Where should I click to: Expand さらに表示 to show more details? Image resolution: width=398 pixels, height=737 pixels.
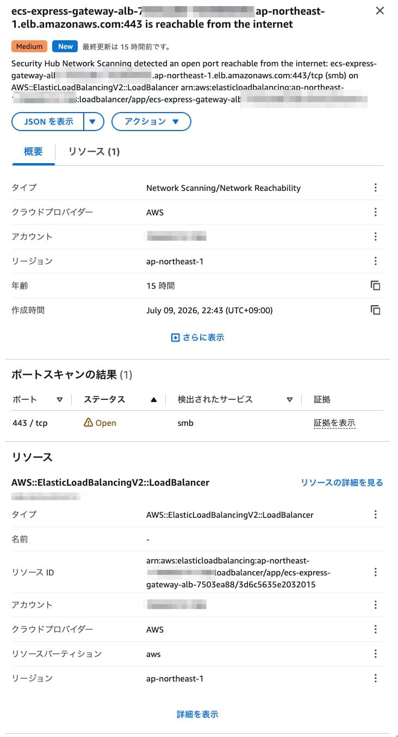pos(198,337)
